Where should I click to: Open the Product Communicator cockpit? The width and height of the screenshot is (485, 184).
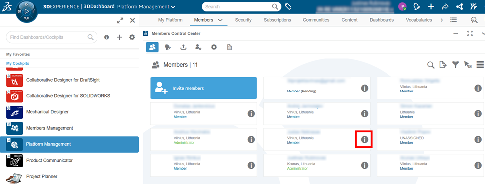click(x=69, y=160)
